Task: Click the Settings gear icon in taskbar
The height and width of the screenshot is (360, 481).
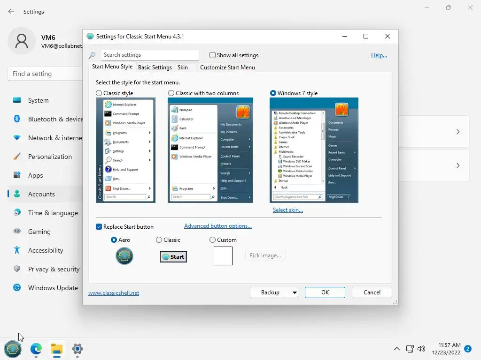Action: pos(78,349)
